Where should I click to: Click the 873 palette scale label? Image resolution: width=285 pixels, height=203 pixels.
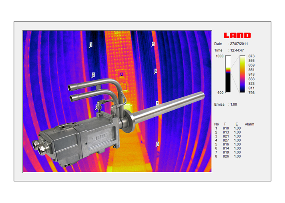click(251, 56)
